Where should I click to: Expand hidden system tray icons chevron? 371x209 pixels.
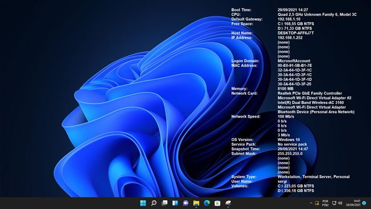[311, 203]
